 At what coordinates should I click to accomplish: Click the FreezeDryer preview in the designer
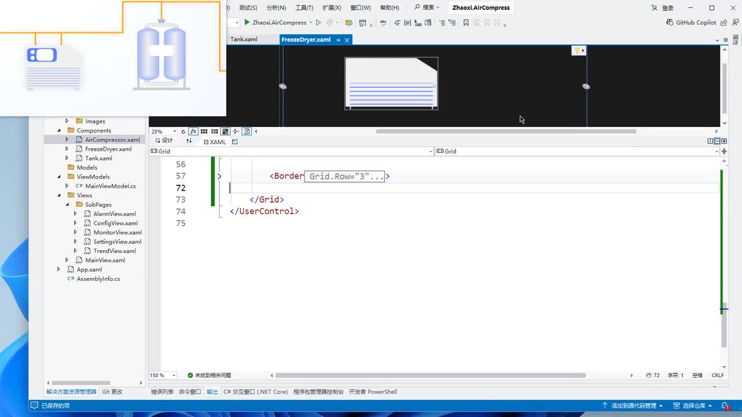pyautogui.click(x=391, y=83)
